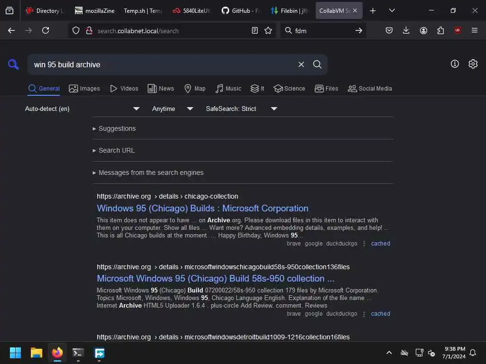Bookmark this page with star icon
The image size is (486, 364).
point(268,30)
